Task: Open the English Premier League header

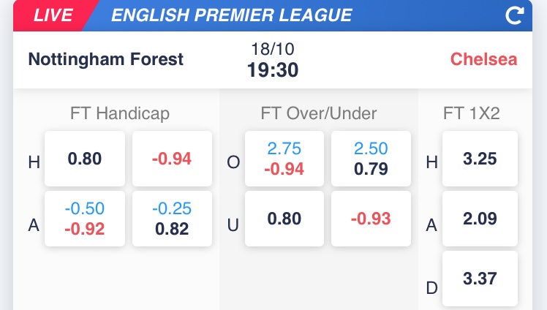Action: click(x=231, y=15)
